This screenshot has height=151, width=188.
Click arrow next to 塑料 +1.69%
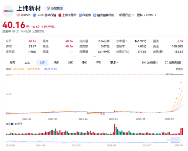tap(155, 15)
